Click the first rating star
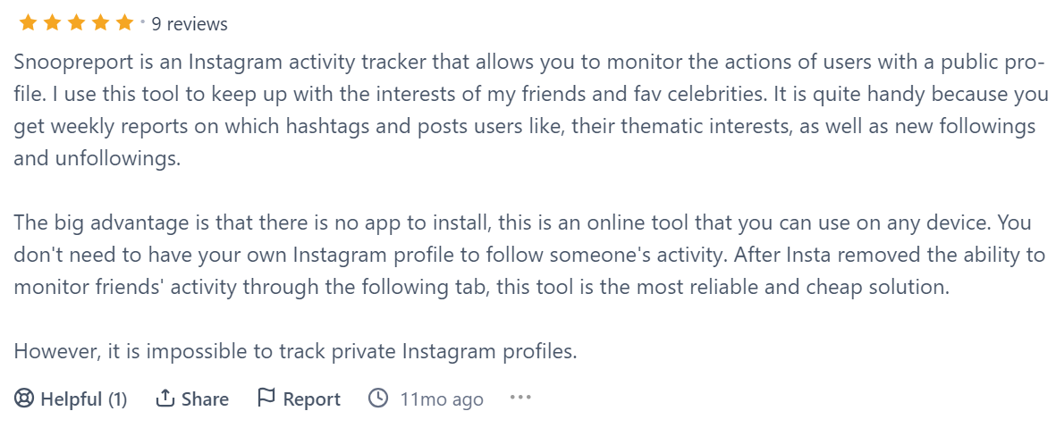 [x=27, y=23]
